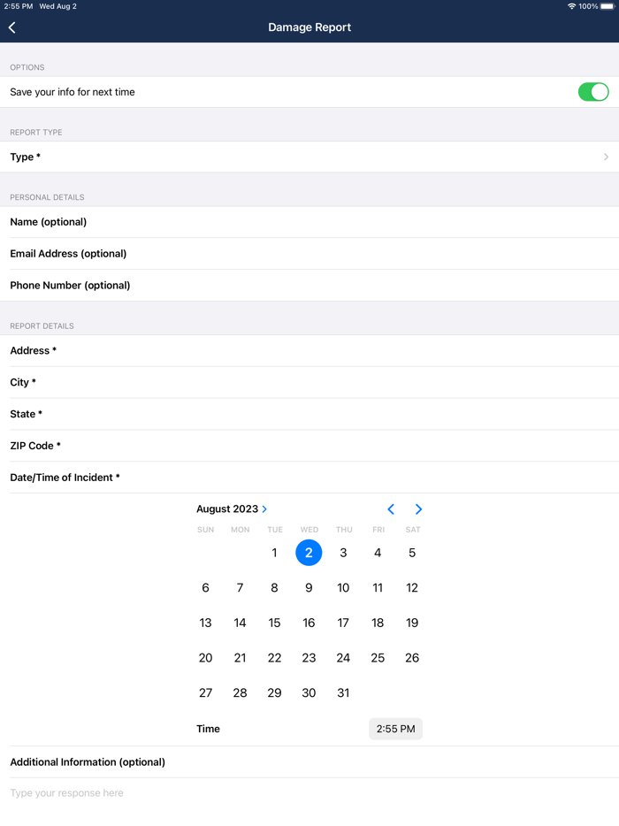The image size is (619, 826).
Task: Tap the Additional Information response text area
Action: [x=309, y=793]
